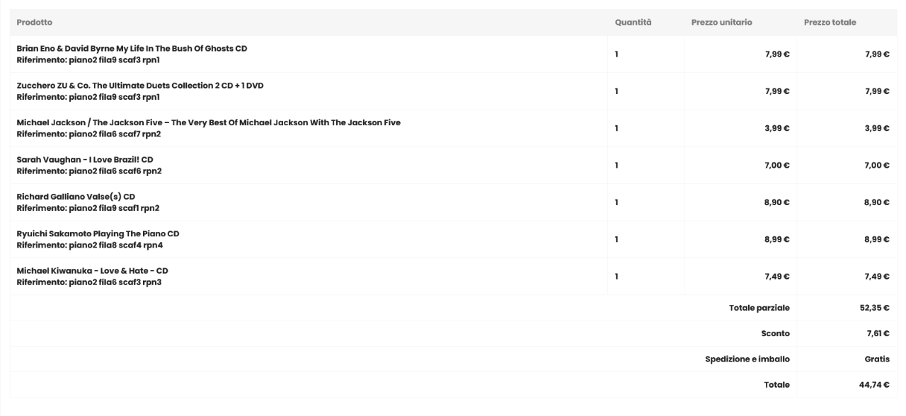Click the quantity in the Richard Galliano row
This screenshot has height=416, width=906.
(x=617, y=202)
